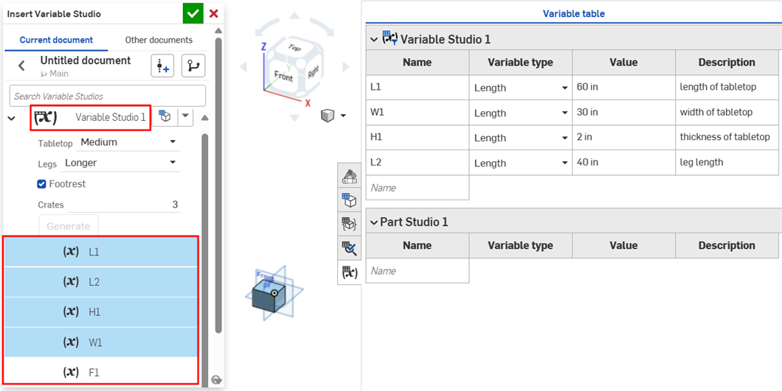Confirm insert with the green checkmark
782x391 pixels.
coord(193,13)
